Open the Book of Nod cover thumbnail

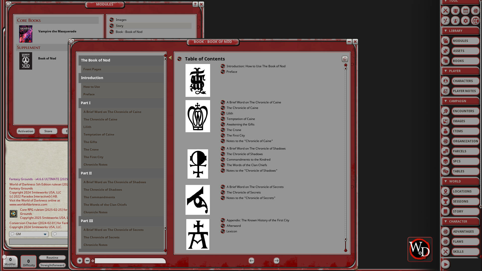(x=26, y=61)
